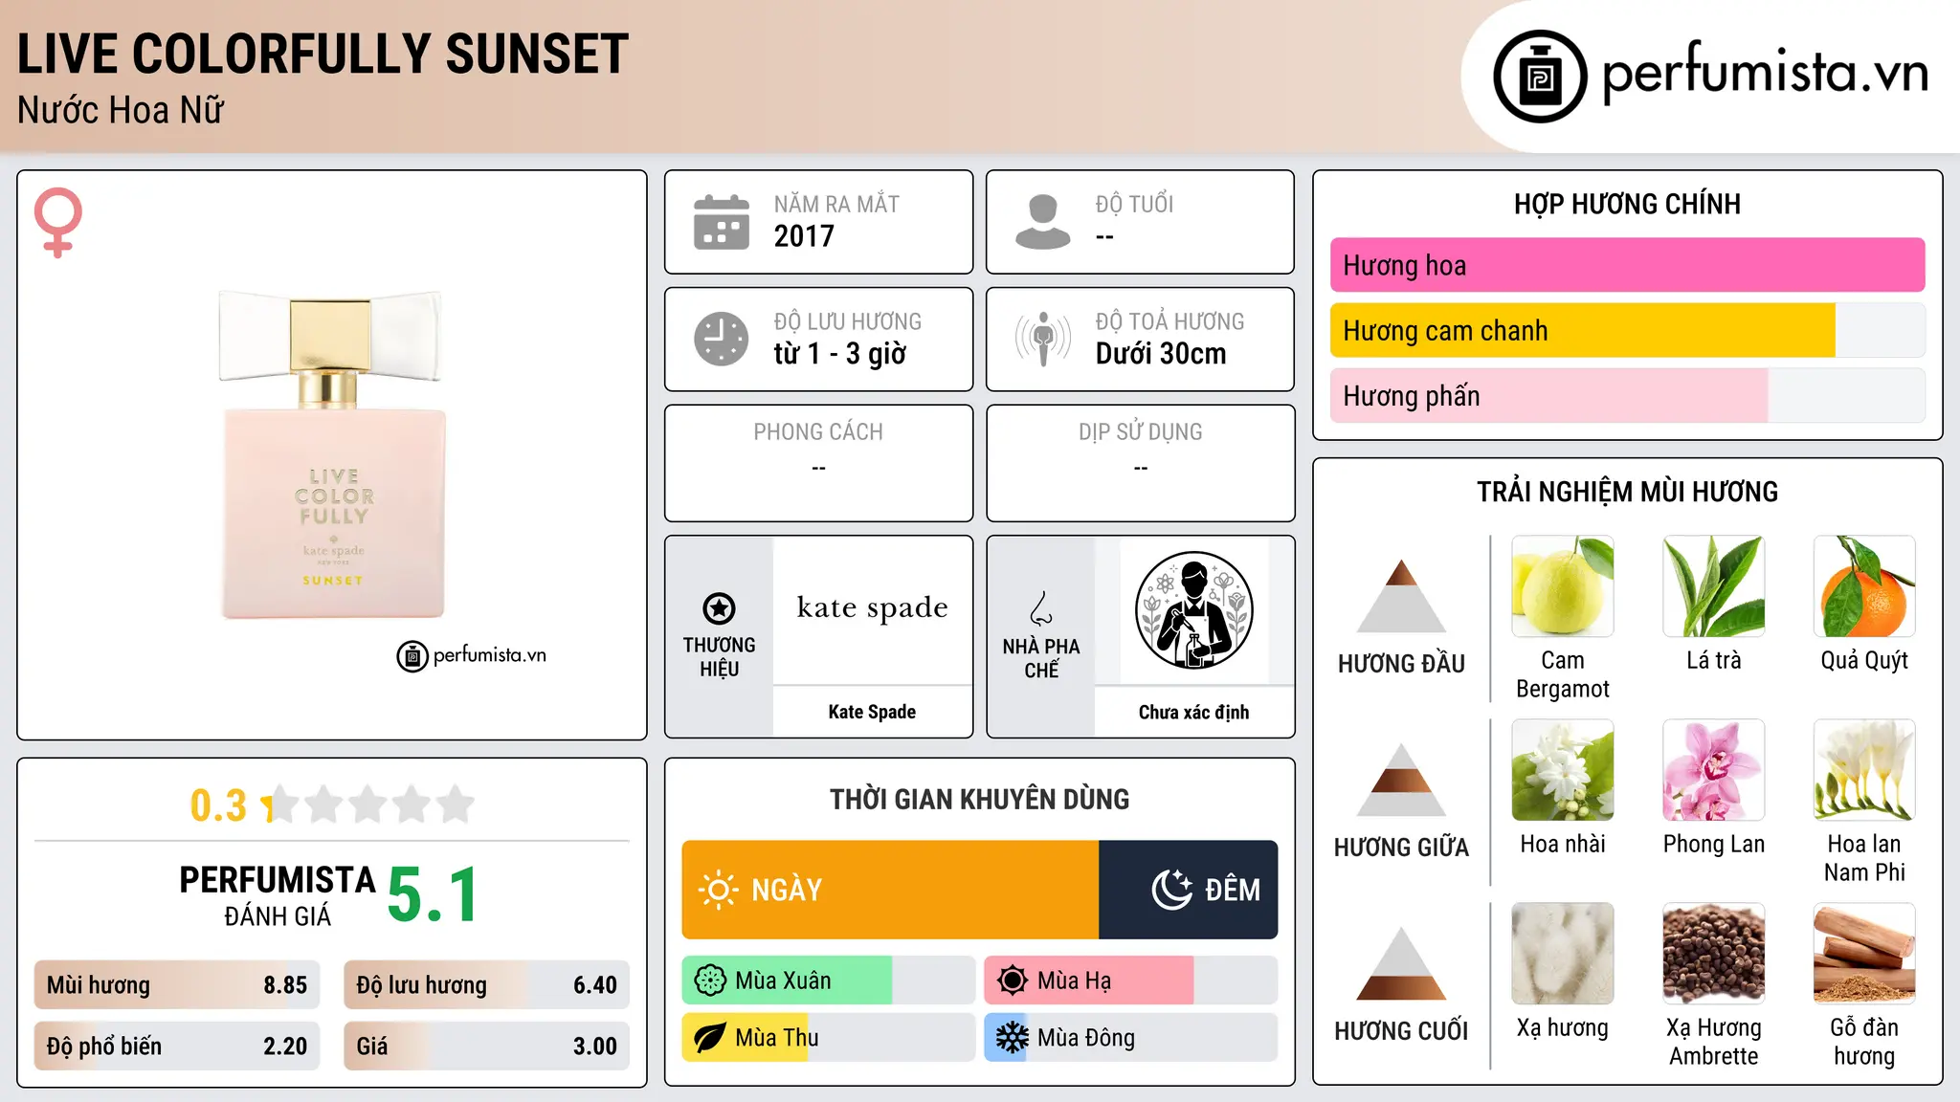Click the pink female gender symbol

tap(58, 223)
